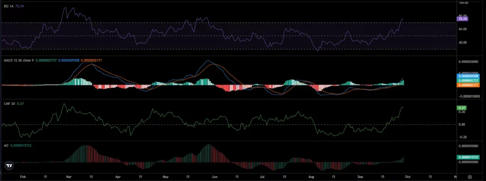Click the 100.00 RSI scale label
The height and width of the screenshot is (181, 486).
tap(463, 2)
